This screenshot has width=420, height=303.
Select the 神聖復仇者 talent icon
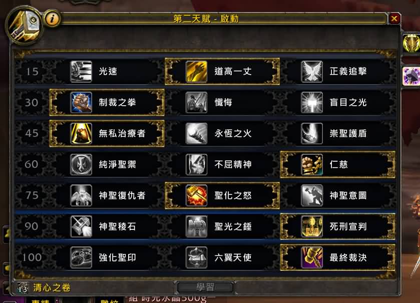81,195
